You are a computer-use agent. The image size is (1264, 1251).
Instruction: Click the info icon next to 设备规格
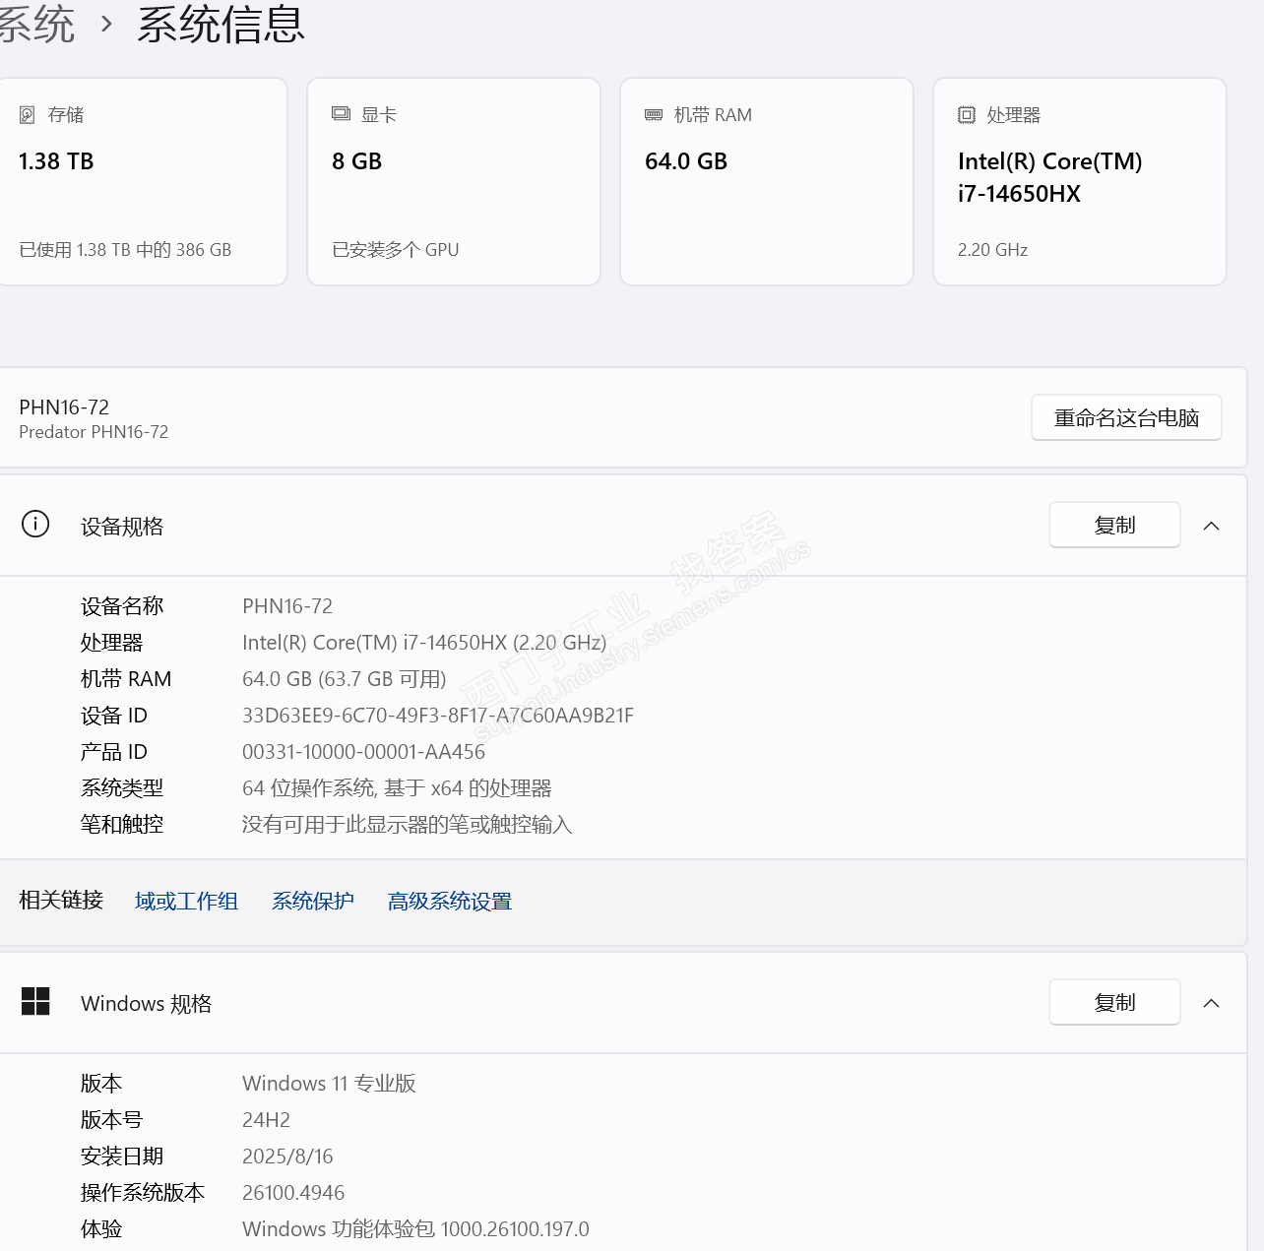tap(35, 524)
